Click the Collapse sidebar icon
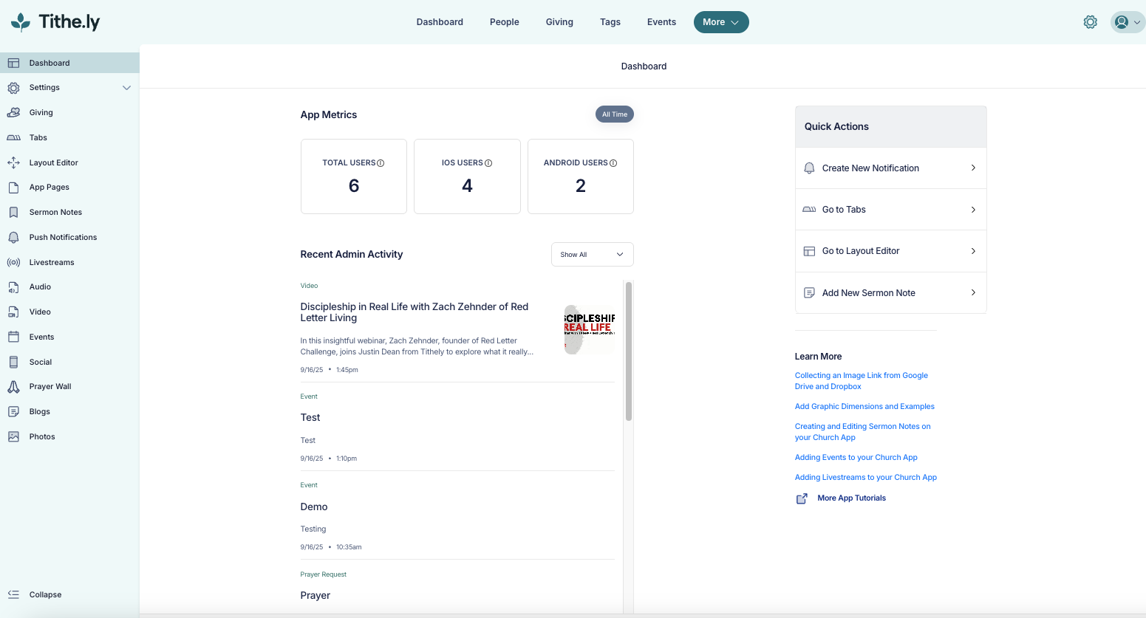 tap(13, 594)
